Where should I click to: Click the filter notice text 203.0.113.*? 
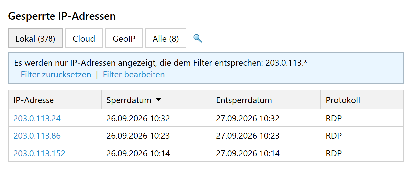(x=286, y=63)
